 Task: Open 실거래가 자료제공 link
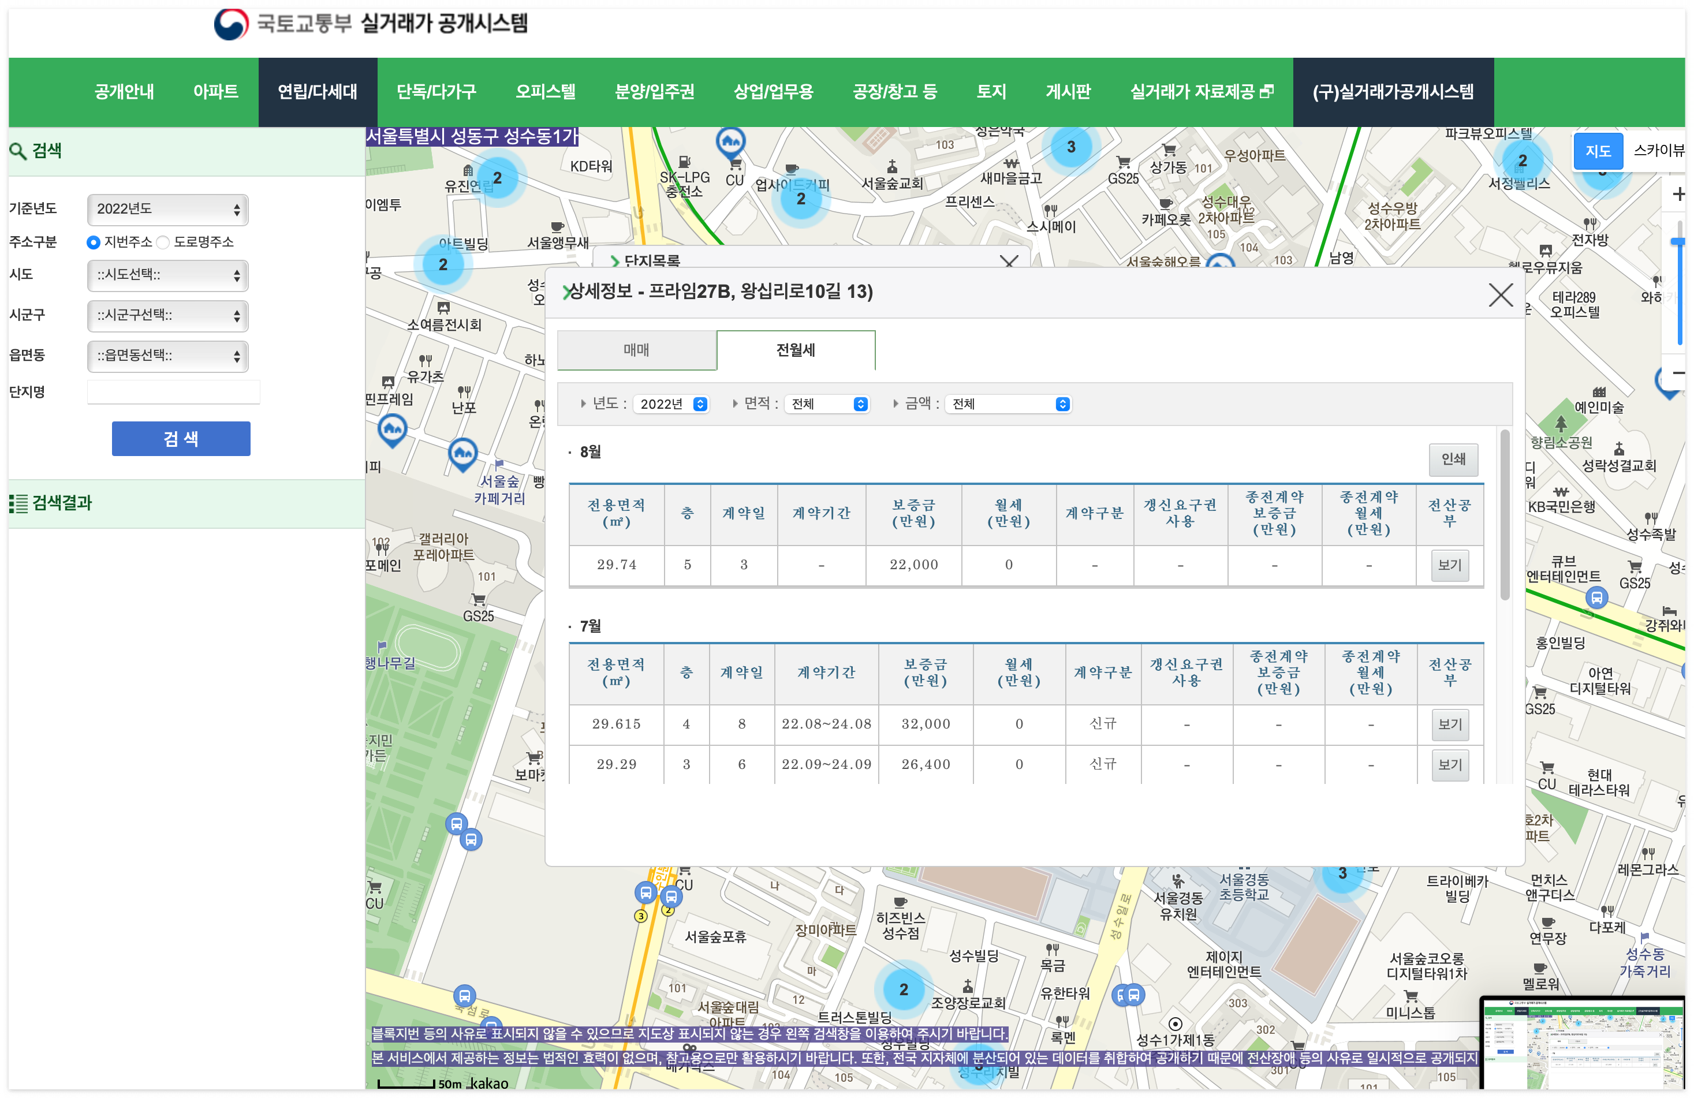pyautogui.click(x=1202, y=92)
